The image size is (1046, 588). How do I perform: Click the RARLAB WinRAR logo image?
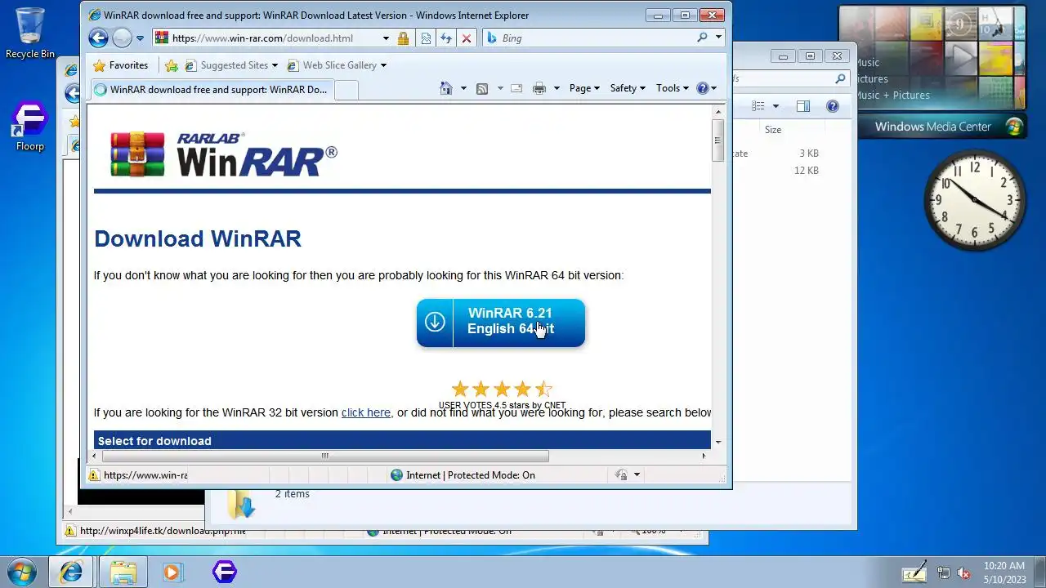coord(224,154)
